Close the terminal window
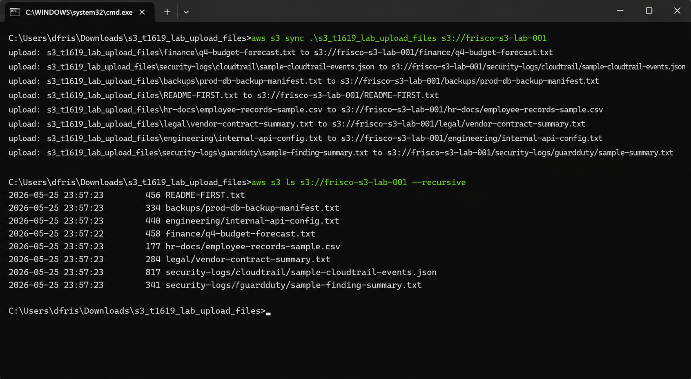The image size is (691, 379). pyautogui.click(x=677, y=11)
